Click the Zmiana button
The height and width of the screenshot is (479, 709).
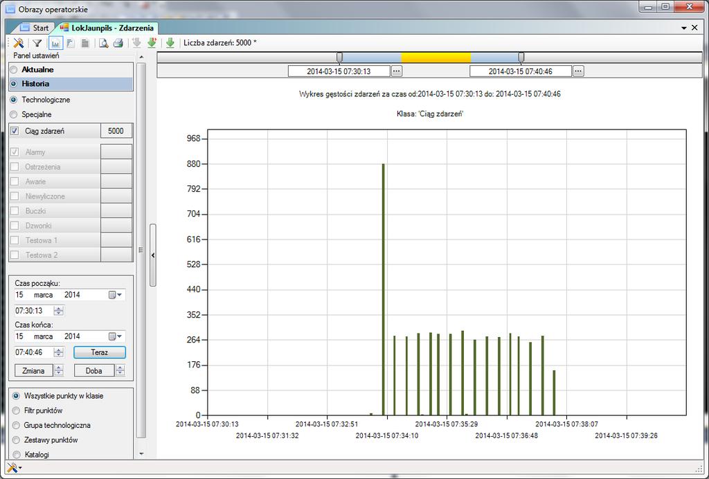click(x=33, y=370)
